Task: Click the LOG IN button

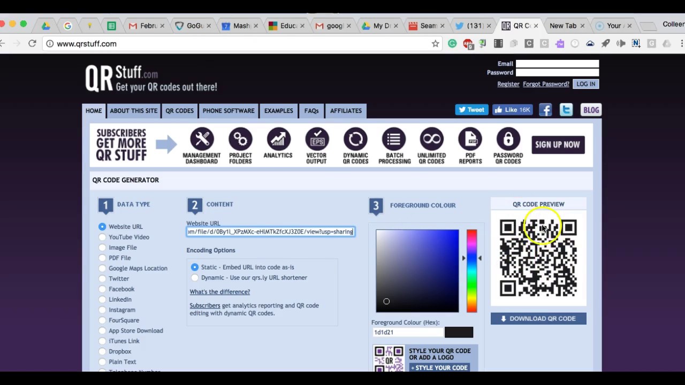Action: pos(586,84)
